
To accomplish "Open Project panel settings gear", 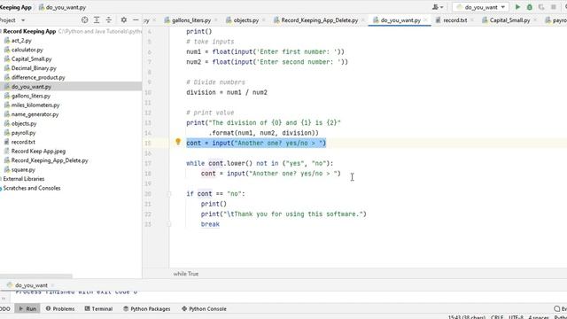I will click(x=124, y=20).
